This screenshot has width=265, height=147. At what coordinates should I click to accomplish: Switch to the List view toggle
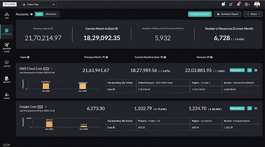39,14
